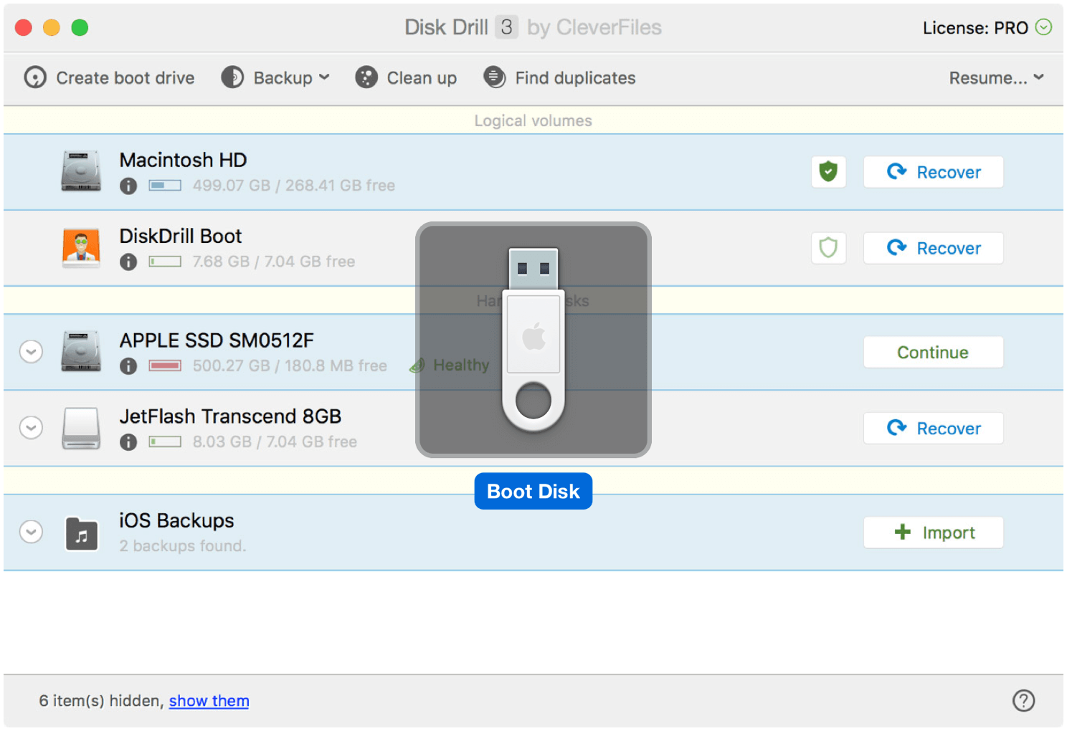Screen dimensions: 1067x731
Task: Click the 2 backups found text
Action: point(182,546)
